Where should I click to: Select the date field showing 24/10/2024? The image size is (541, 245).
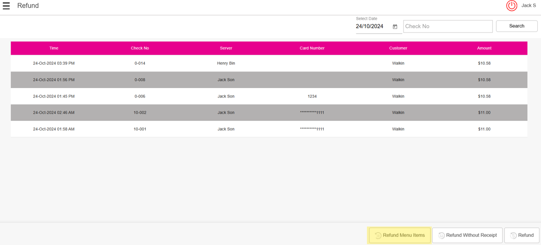pos(370,27)
